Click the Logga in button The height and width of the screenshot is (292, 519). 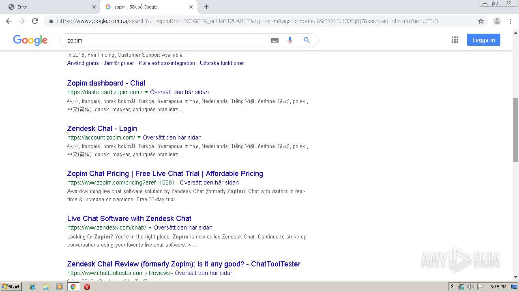[483, 40]
